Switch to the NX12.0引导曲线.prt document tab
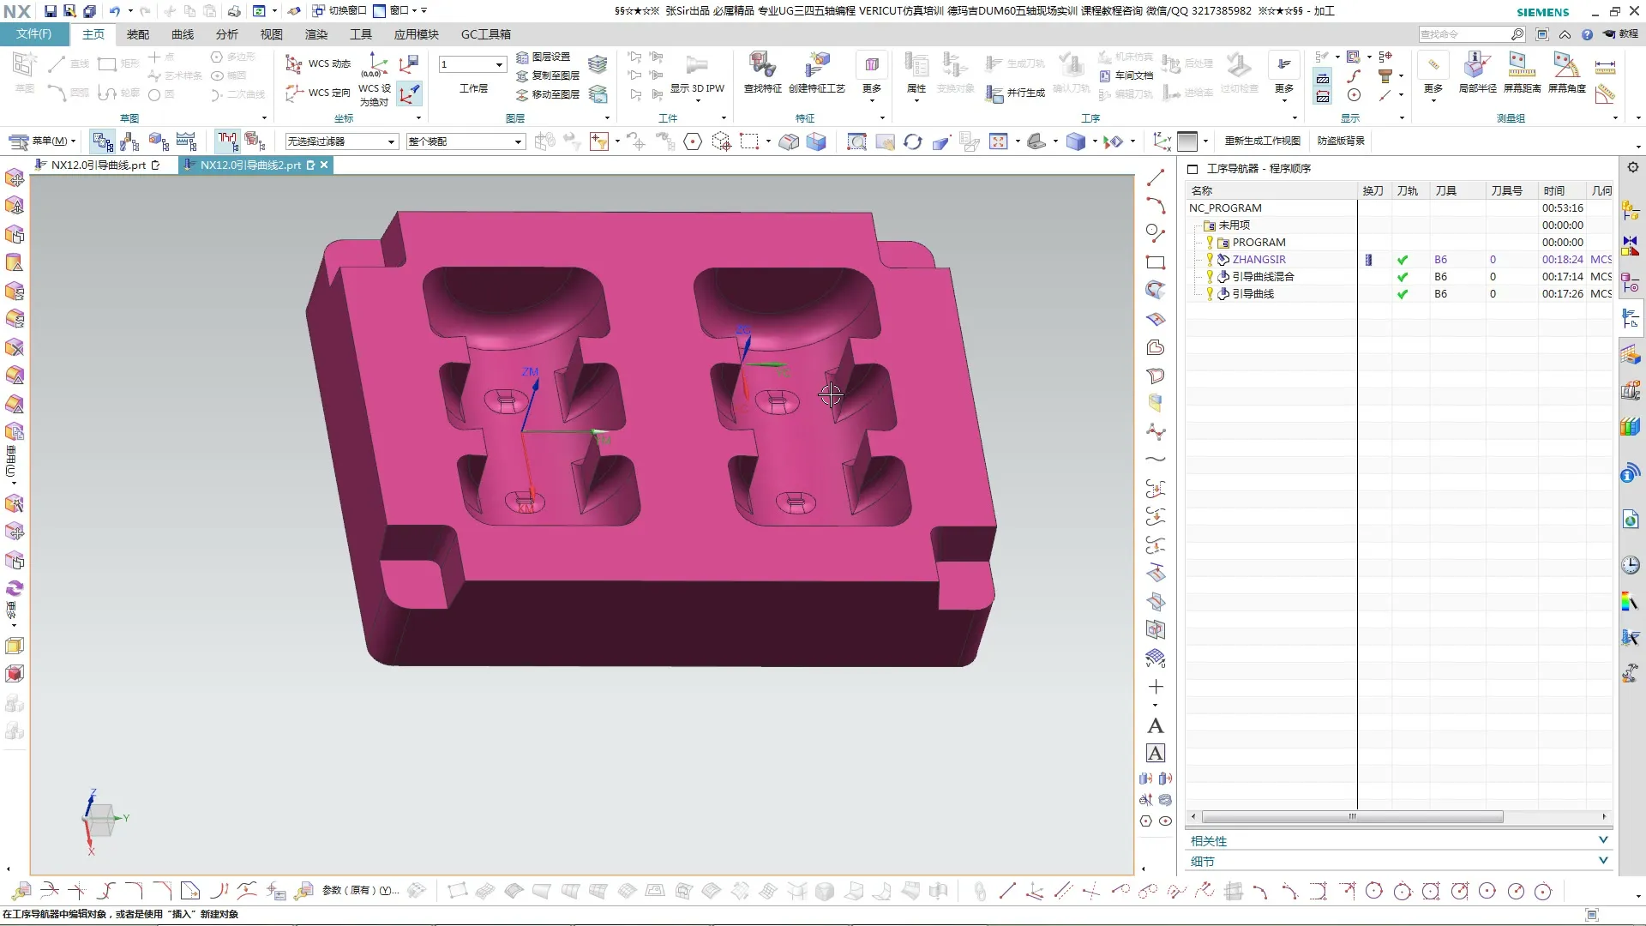The width and height of the screenshot is (1646, 926). pyautogui.click(x=98, y=165)
